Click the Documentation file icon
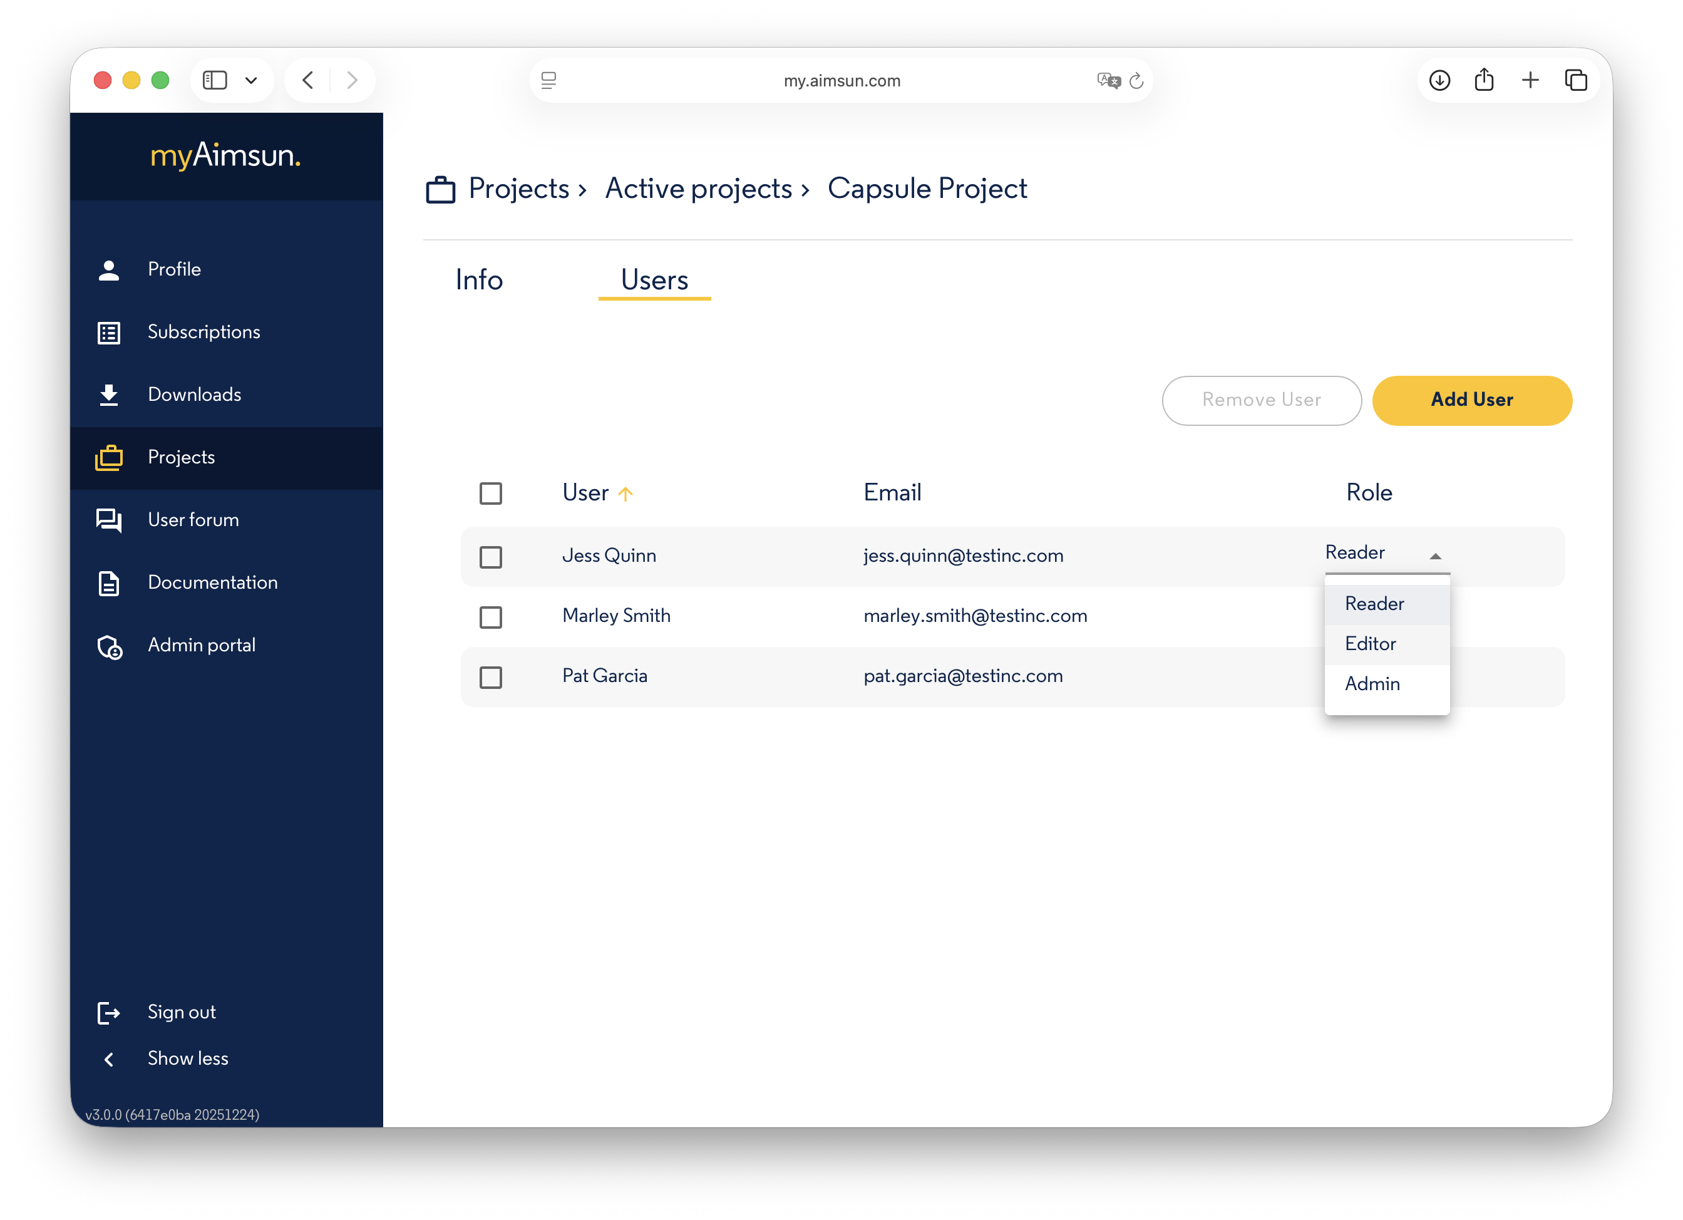The image size is (1683, 1220). coord(109,583)
